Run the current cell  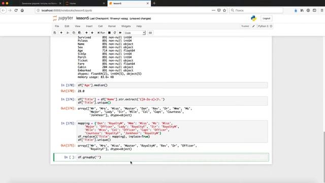click(x=102, y=33)
